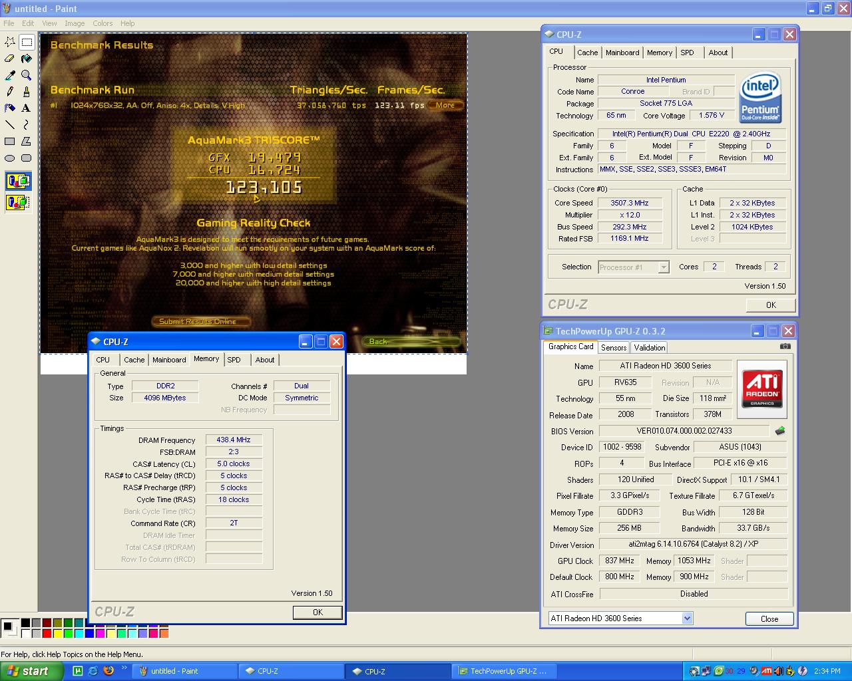Screen dimensions: 852x681
Task: Click the green quick launch icon beside Start
Action: point(77,671)
